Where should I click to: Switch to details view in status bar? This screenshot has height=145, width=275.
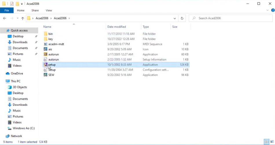266,142
